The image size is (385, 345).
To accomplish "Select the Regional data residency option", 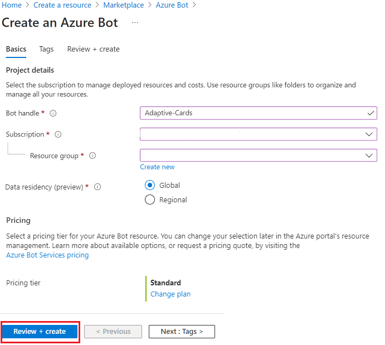I will [150, 200].
